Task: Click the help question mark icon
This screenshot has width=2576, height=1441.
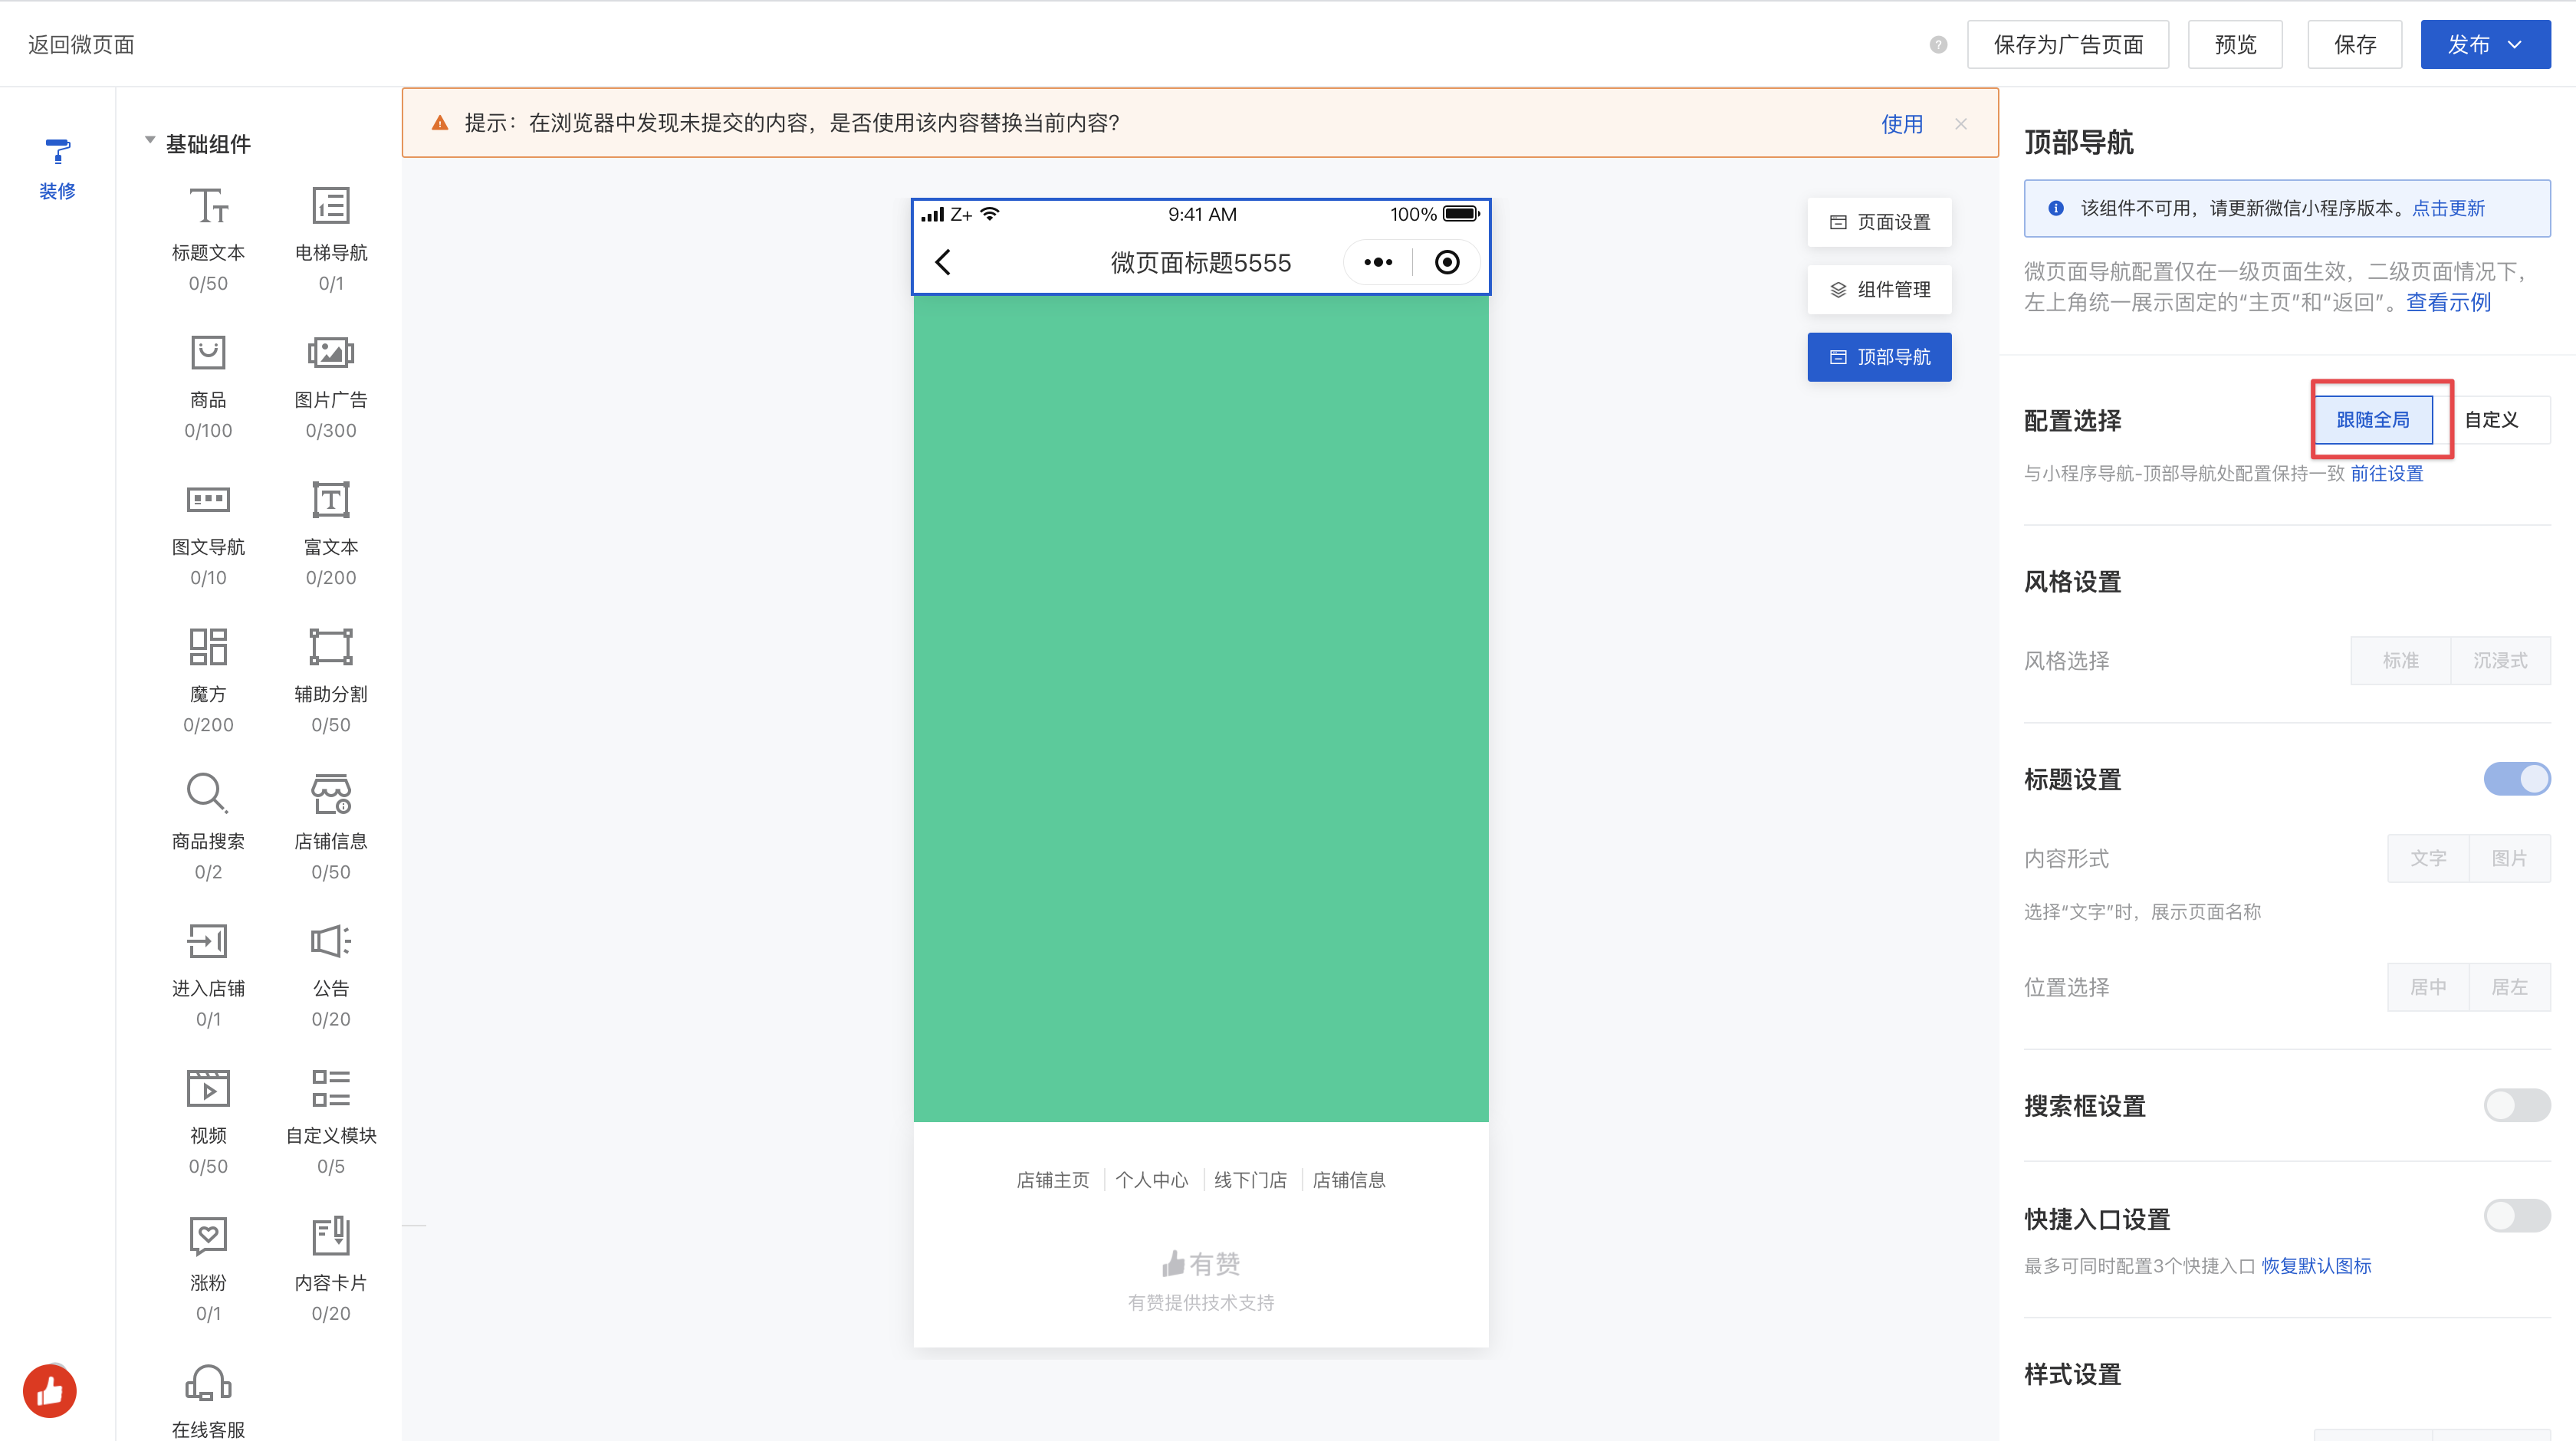Action: tap(1938, 45)
